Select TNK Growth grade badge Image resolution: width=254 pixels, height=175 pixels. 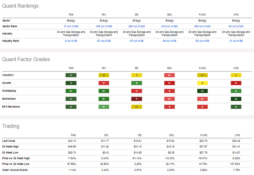coord(71,83)
